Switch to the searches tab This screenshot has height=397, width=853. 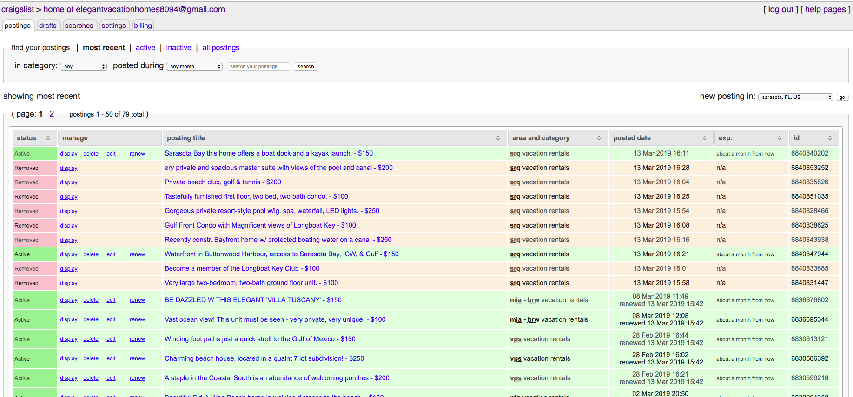[79, 26]
